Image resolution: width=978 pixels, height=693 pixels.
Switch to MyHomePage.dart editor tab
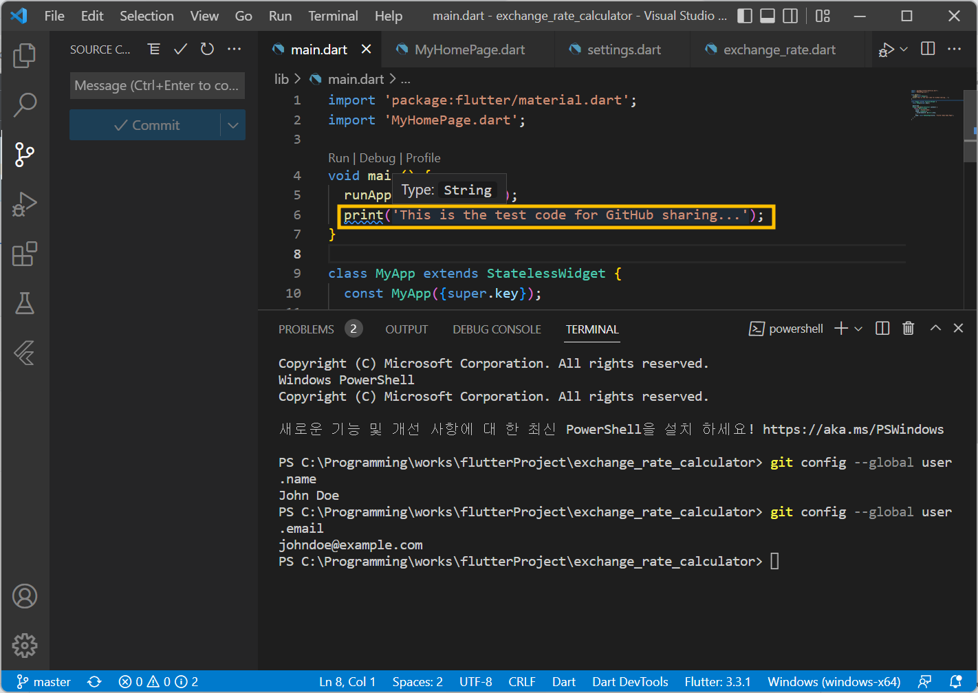click(469, 49)
